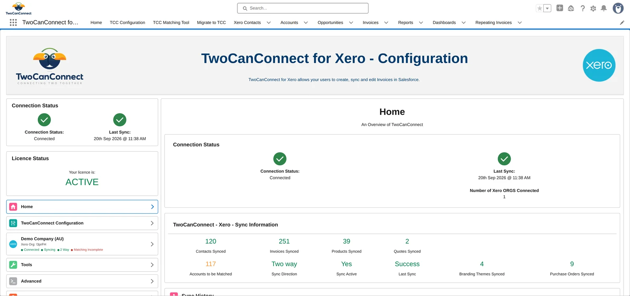Open the App Launcher grid icon
The height and width of the screenshot is (296, 630).
tap(13, 22)
